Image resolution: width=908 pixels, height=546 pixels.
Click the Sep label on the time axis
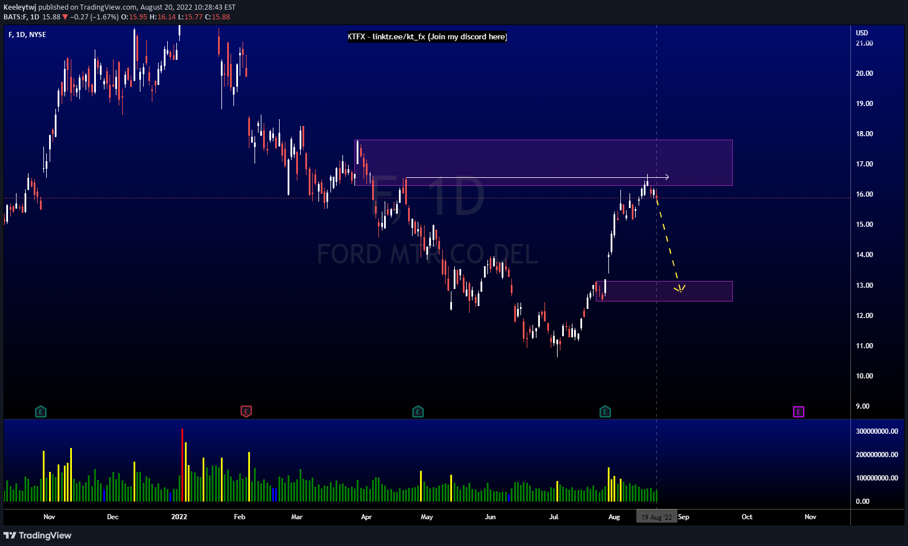pos(684,517)
